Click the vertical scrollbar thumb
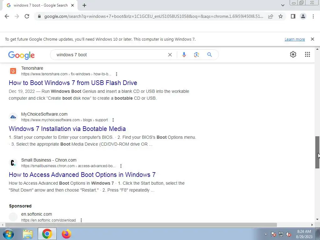Screen dimensions: 320x240 click(317, 152)
